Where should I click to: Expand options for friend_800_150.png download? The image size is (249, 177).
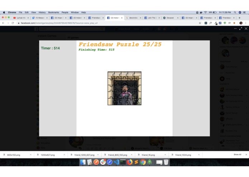(x=131, y=155)
